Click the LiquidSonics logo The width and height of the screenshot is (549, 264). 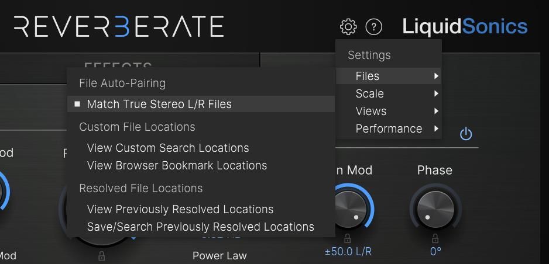465,26
